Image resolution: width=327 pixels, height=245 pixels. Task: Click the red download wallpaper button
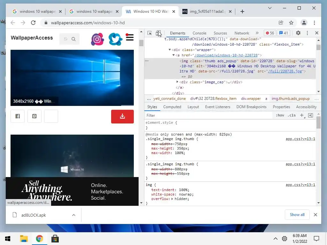click(x=122, y=116)
